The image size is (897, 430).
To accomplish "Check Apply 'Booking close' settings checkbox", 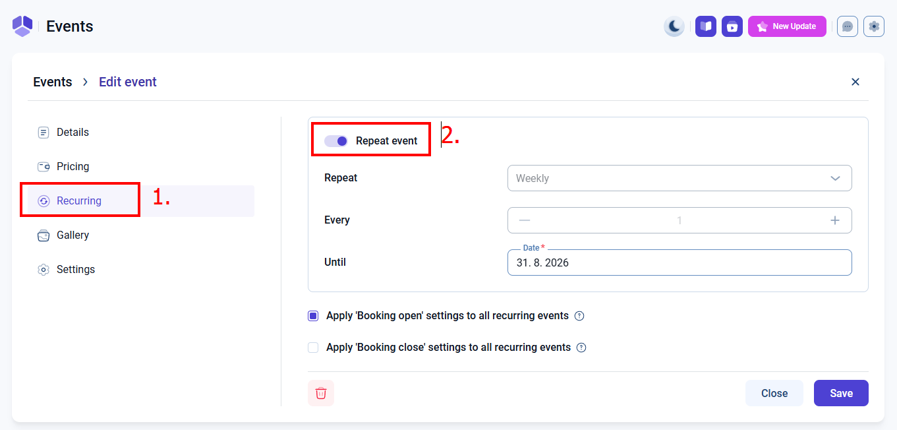I will (313, 348).
